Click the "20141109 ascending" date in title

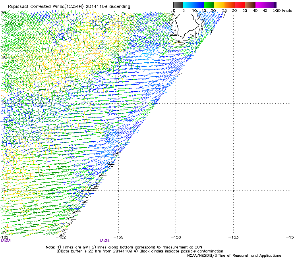108,7
